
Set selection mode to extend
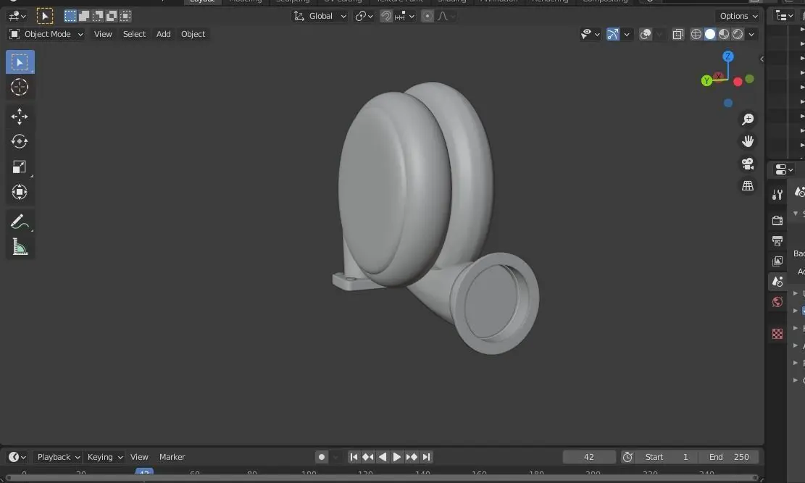point(83,16)
